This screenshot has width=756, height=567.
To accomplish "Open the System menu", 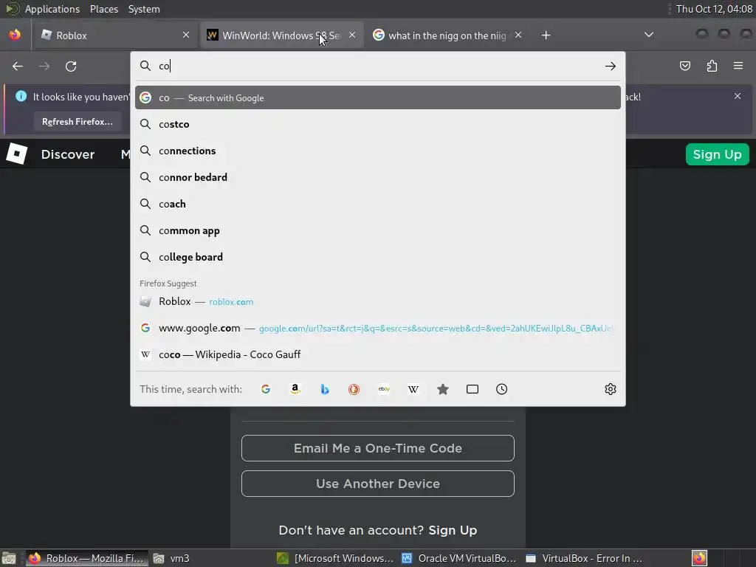I will 144,9.
